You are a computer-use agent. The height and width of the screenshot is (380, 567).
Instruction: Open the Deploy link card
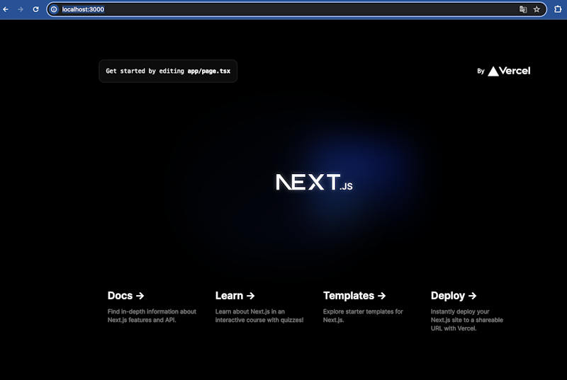(467, 311)
